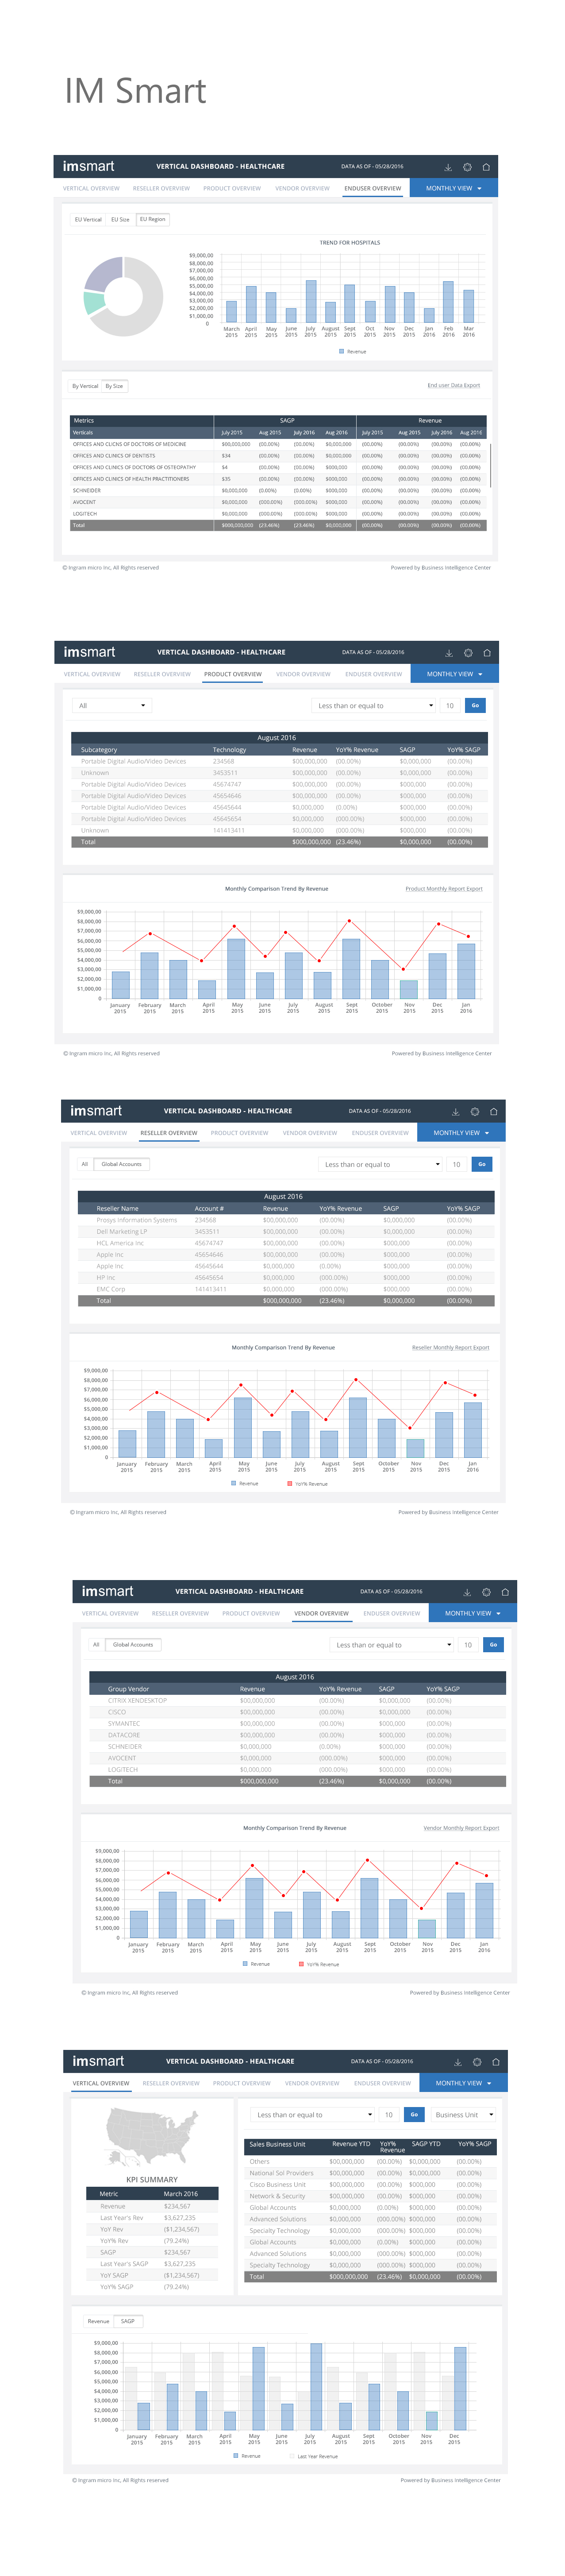Click home icon in Enduser Overview dashboard header
The width and height of the screenshot is (565, 2576).
tap(486, 167)
